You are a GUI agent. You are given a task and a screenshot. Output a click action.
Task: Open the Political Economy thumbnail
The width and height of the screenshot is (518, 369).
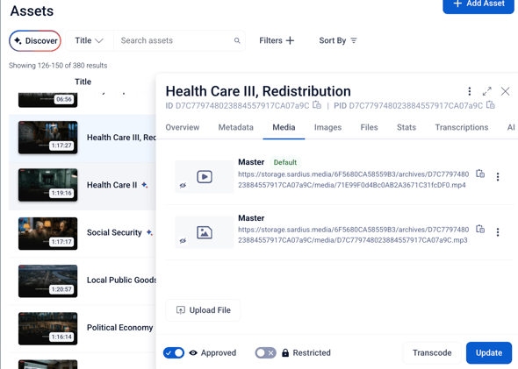[48, 329]
